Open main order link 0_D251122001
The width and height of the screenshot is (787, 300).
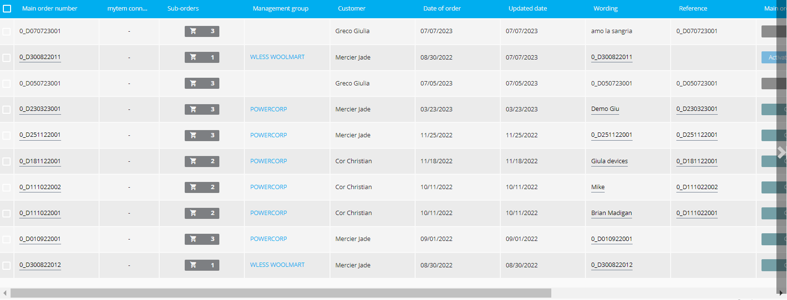click(40, 135)
